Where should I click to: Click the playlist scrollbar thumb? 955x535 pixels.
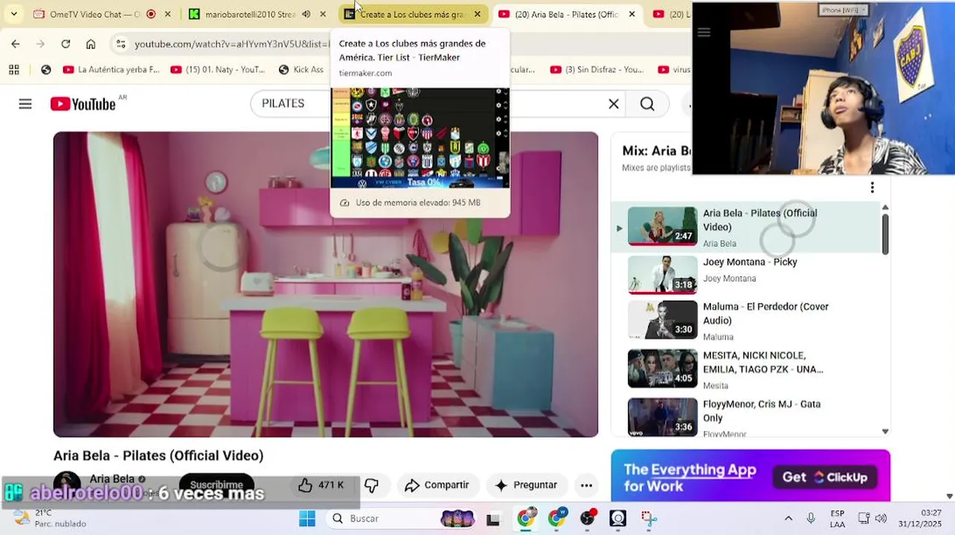(885, 234)
